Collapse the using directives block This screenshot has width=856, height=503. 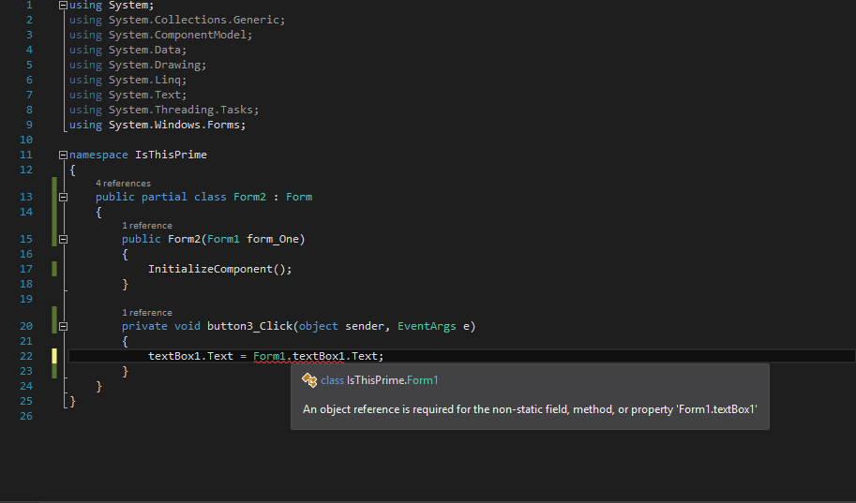click(x=63, y=5)
